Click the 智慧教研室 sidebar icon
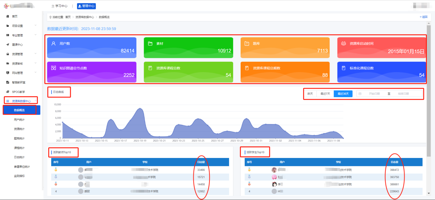The width and height of the screenshot is (435, 200). (x=8, y=82)
